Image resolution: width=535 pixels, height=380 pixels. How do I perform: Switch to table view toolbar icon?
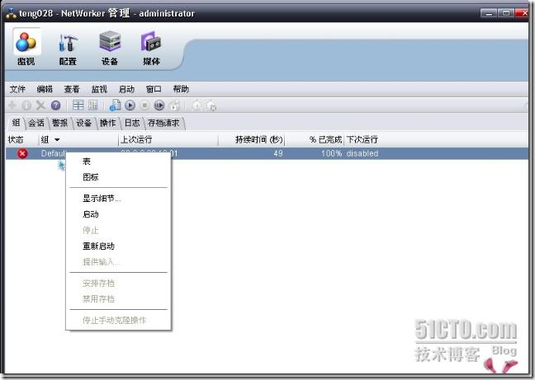click(78, 106)
